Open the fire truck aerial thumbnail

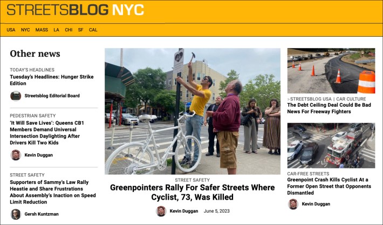coord(331,145)
